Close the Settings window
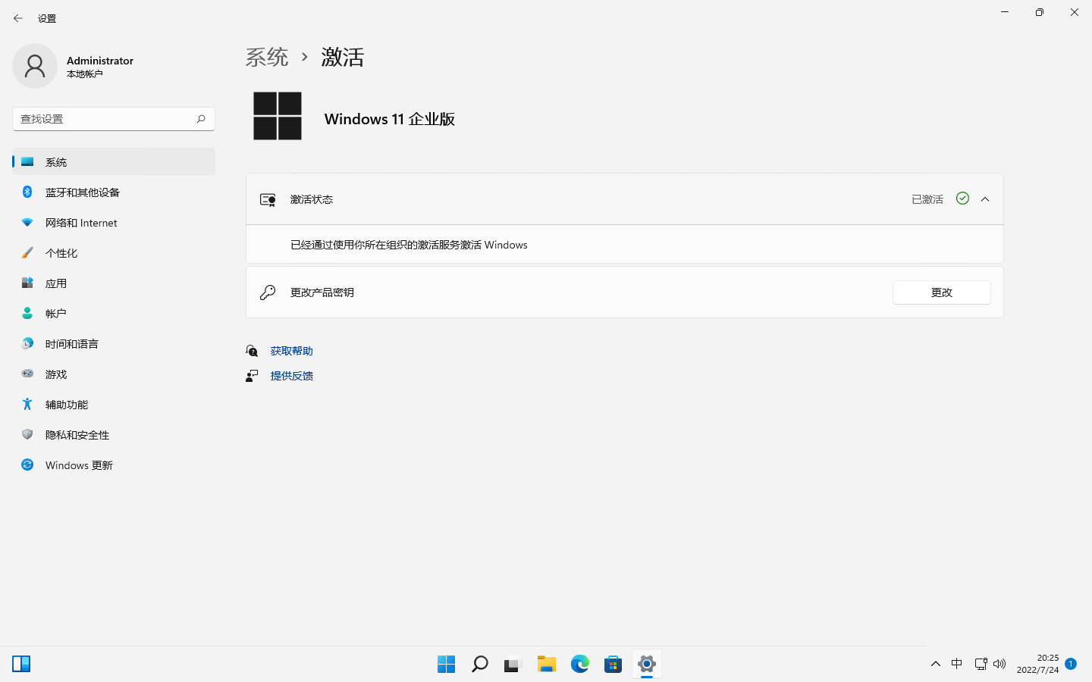 pos(1075,12)
